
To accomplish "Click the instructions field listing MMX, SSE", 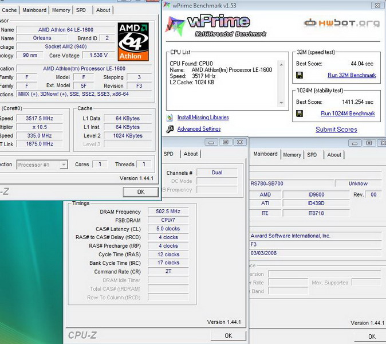I will click(x=84, y=94).
